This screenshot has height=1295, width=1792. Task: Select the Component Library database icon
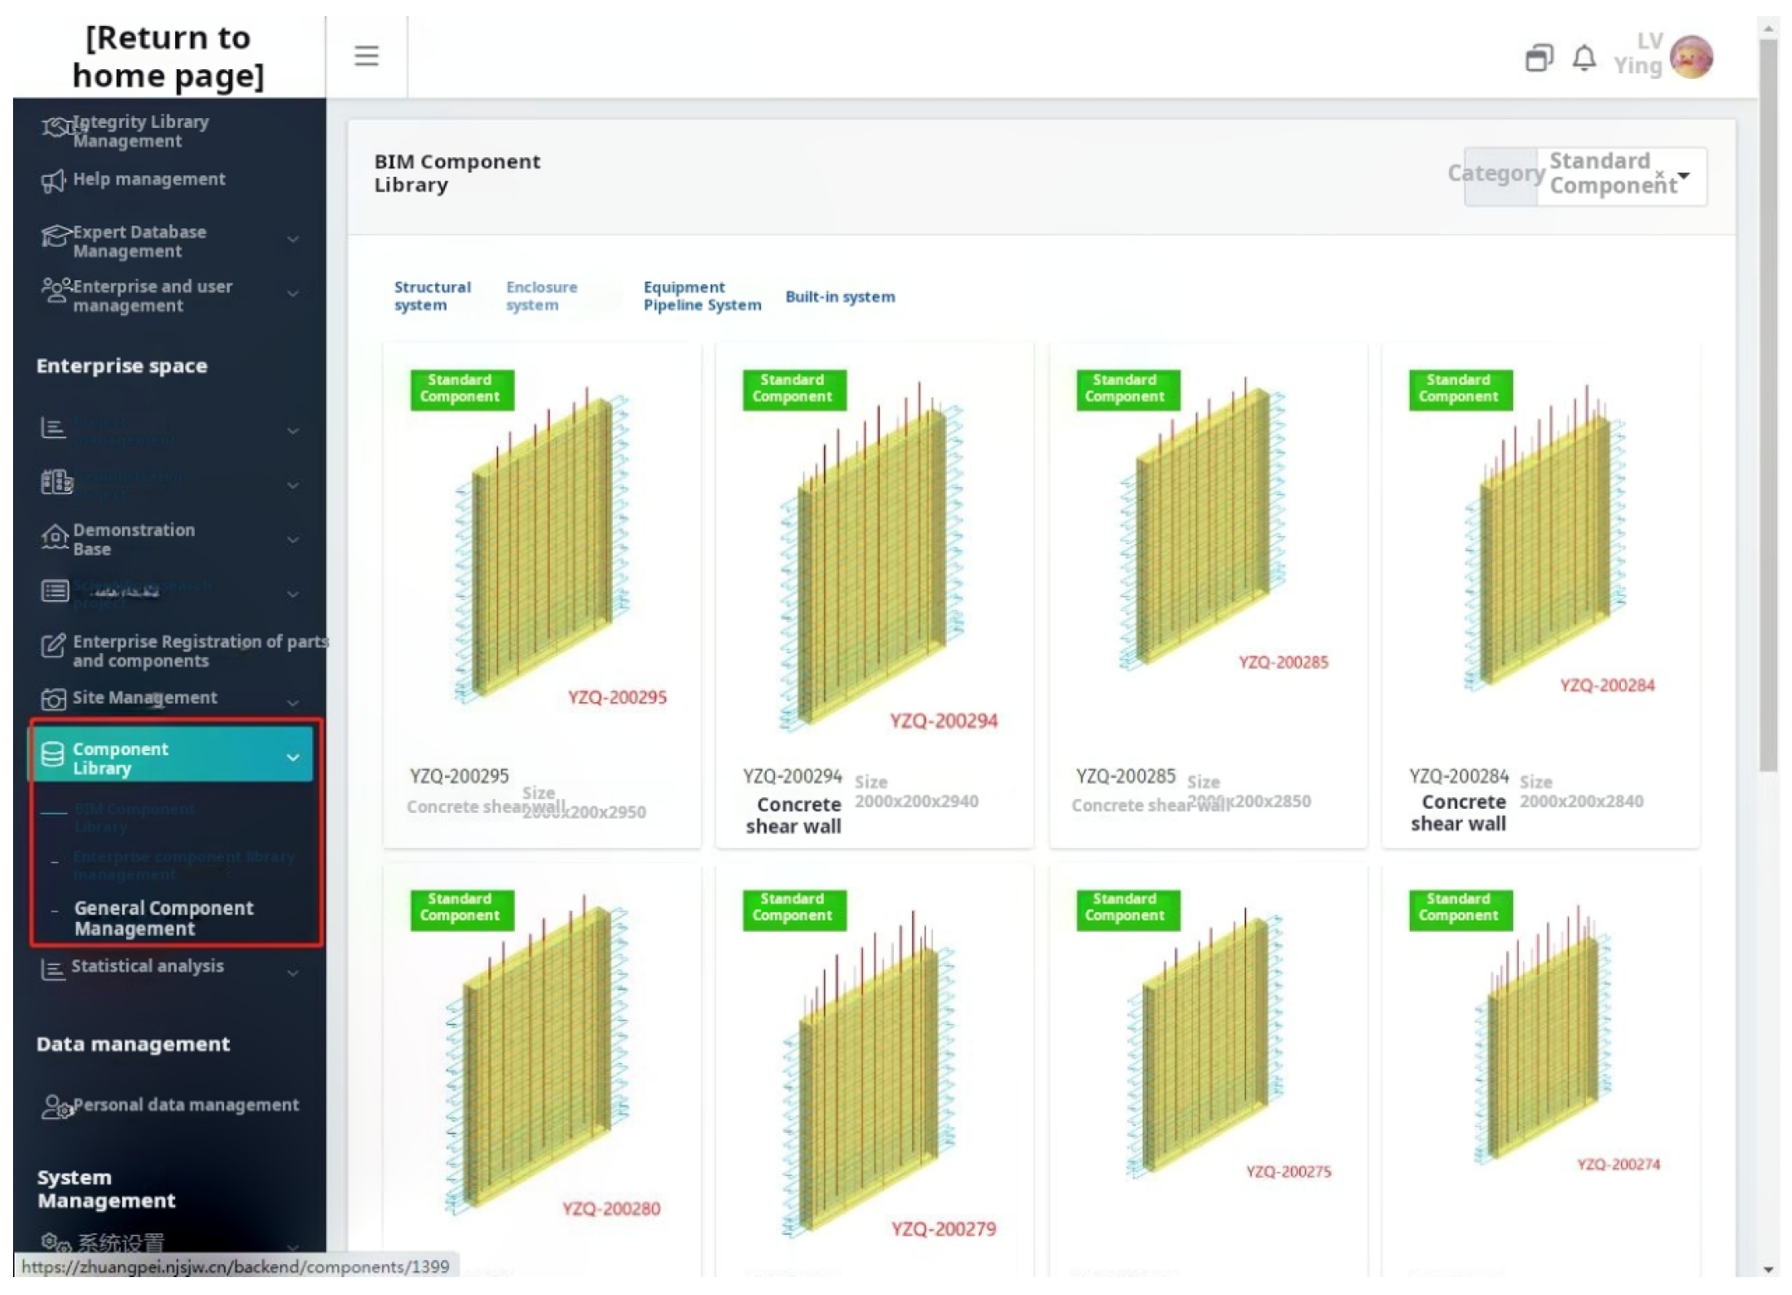[x=53, y=755]
